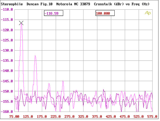Viewport: 160px width, 121px height.
Task: Click the small peak near 200 Hz
Action: [49, 84]
